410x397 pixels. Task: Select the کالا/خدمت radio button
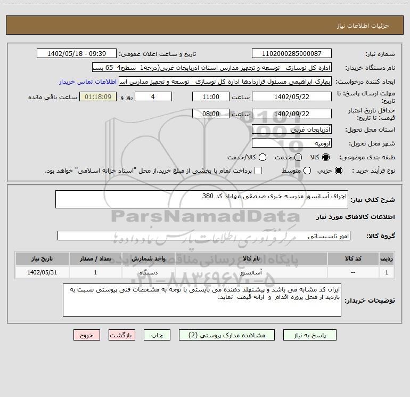pyautogui.click(x=263, y=157)
